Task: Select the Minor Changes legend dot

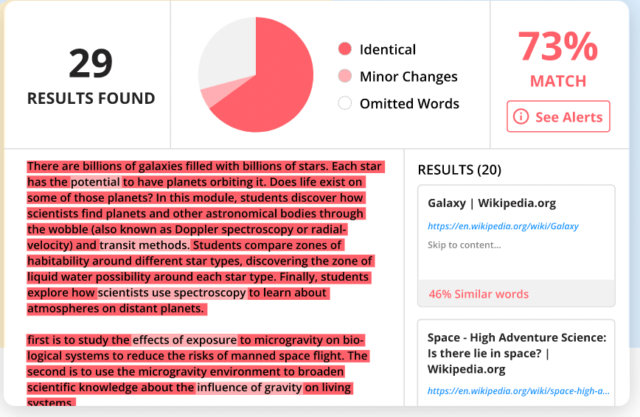Action: (344, 77)
